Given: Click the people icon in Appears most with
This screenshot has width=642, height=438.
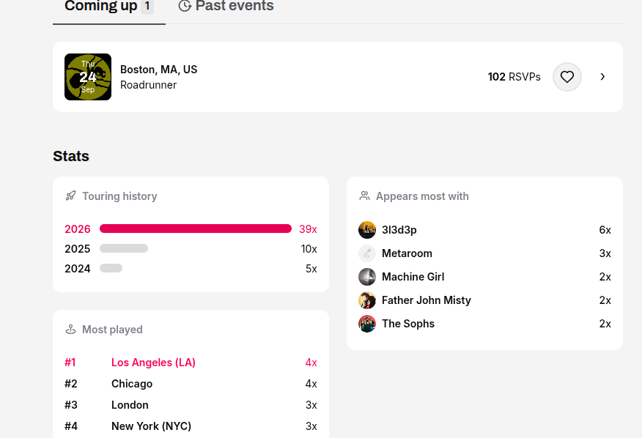Looking at the screenshot, I should coord(364,196).
